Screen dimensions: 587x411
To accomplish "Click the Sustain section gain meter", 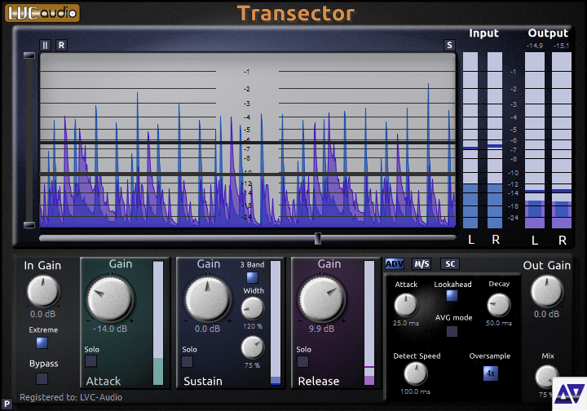I will [x=276, y=323].
